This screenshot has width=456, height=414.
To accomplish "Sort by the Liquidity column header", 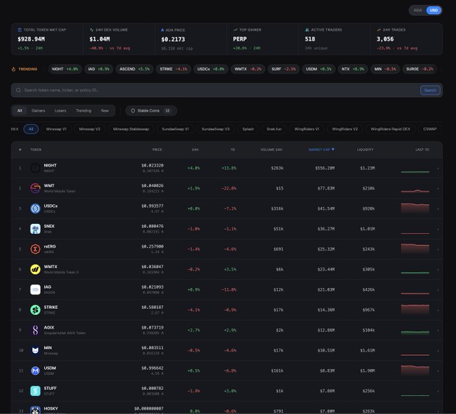I will pyautogui.click(x=365, y=149).
